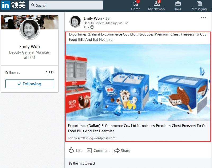This screenshot has height=168, width=212.
Task: Open the chest freezers article image
Action: click(x=138, y=82)
